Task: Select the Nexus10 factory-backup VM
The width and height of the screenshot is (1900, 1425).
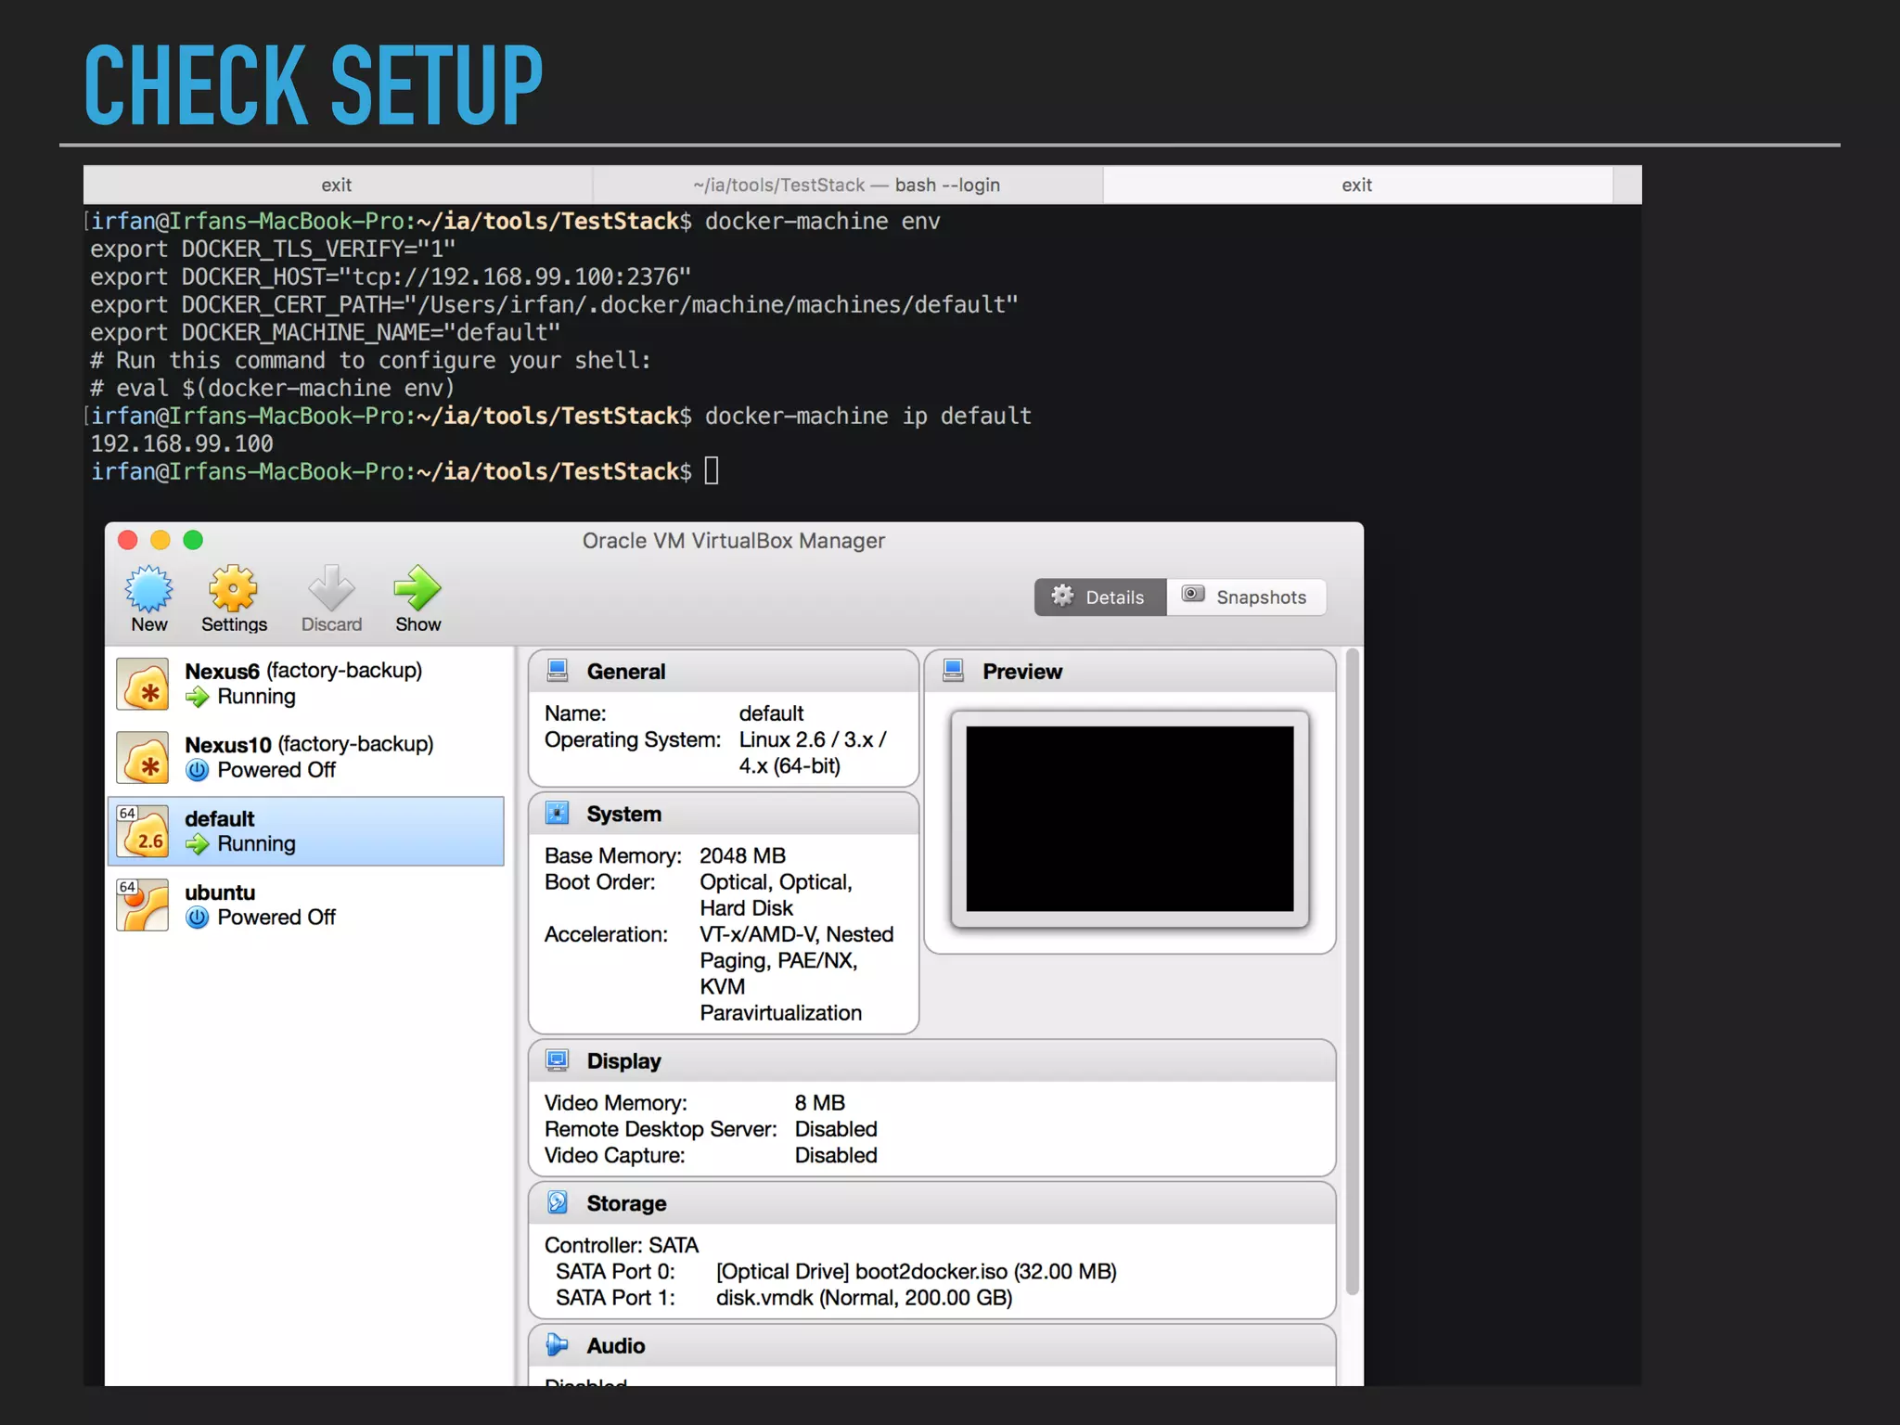Action: 308,757
